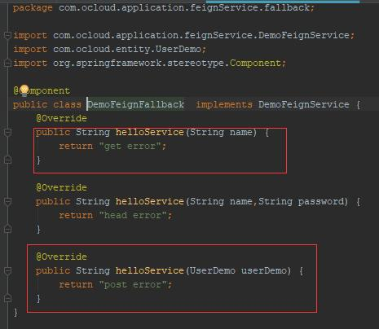Viewport: 379px width, 329px height.
Task: Click helloService in the UserDemo method signature
Action: [150, 270]
